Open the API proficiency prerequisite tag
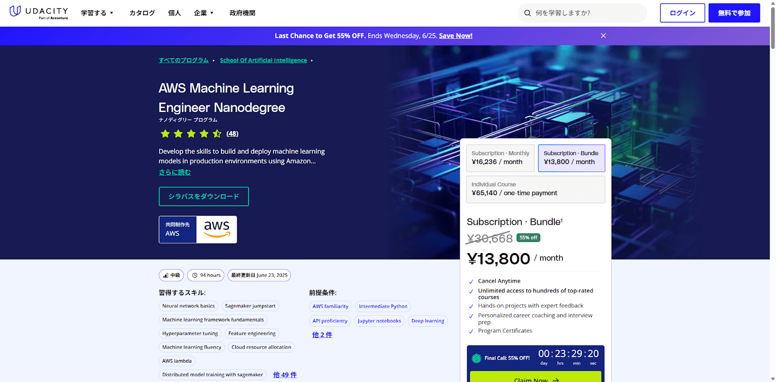The height and width of the screenshot is (382, 776). [330, 321]
